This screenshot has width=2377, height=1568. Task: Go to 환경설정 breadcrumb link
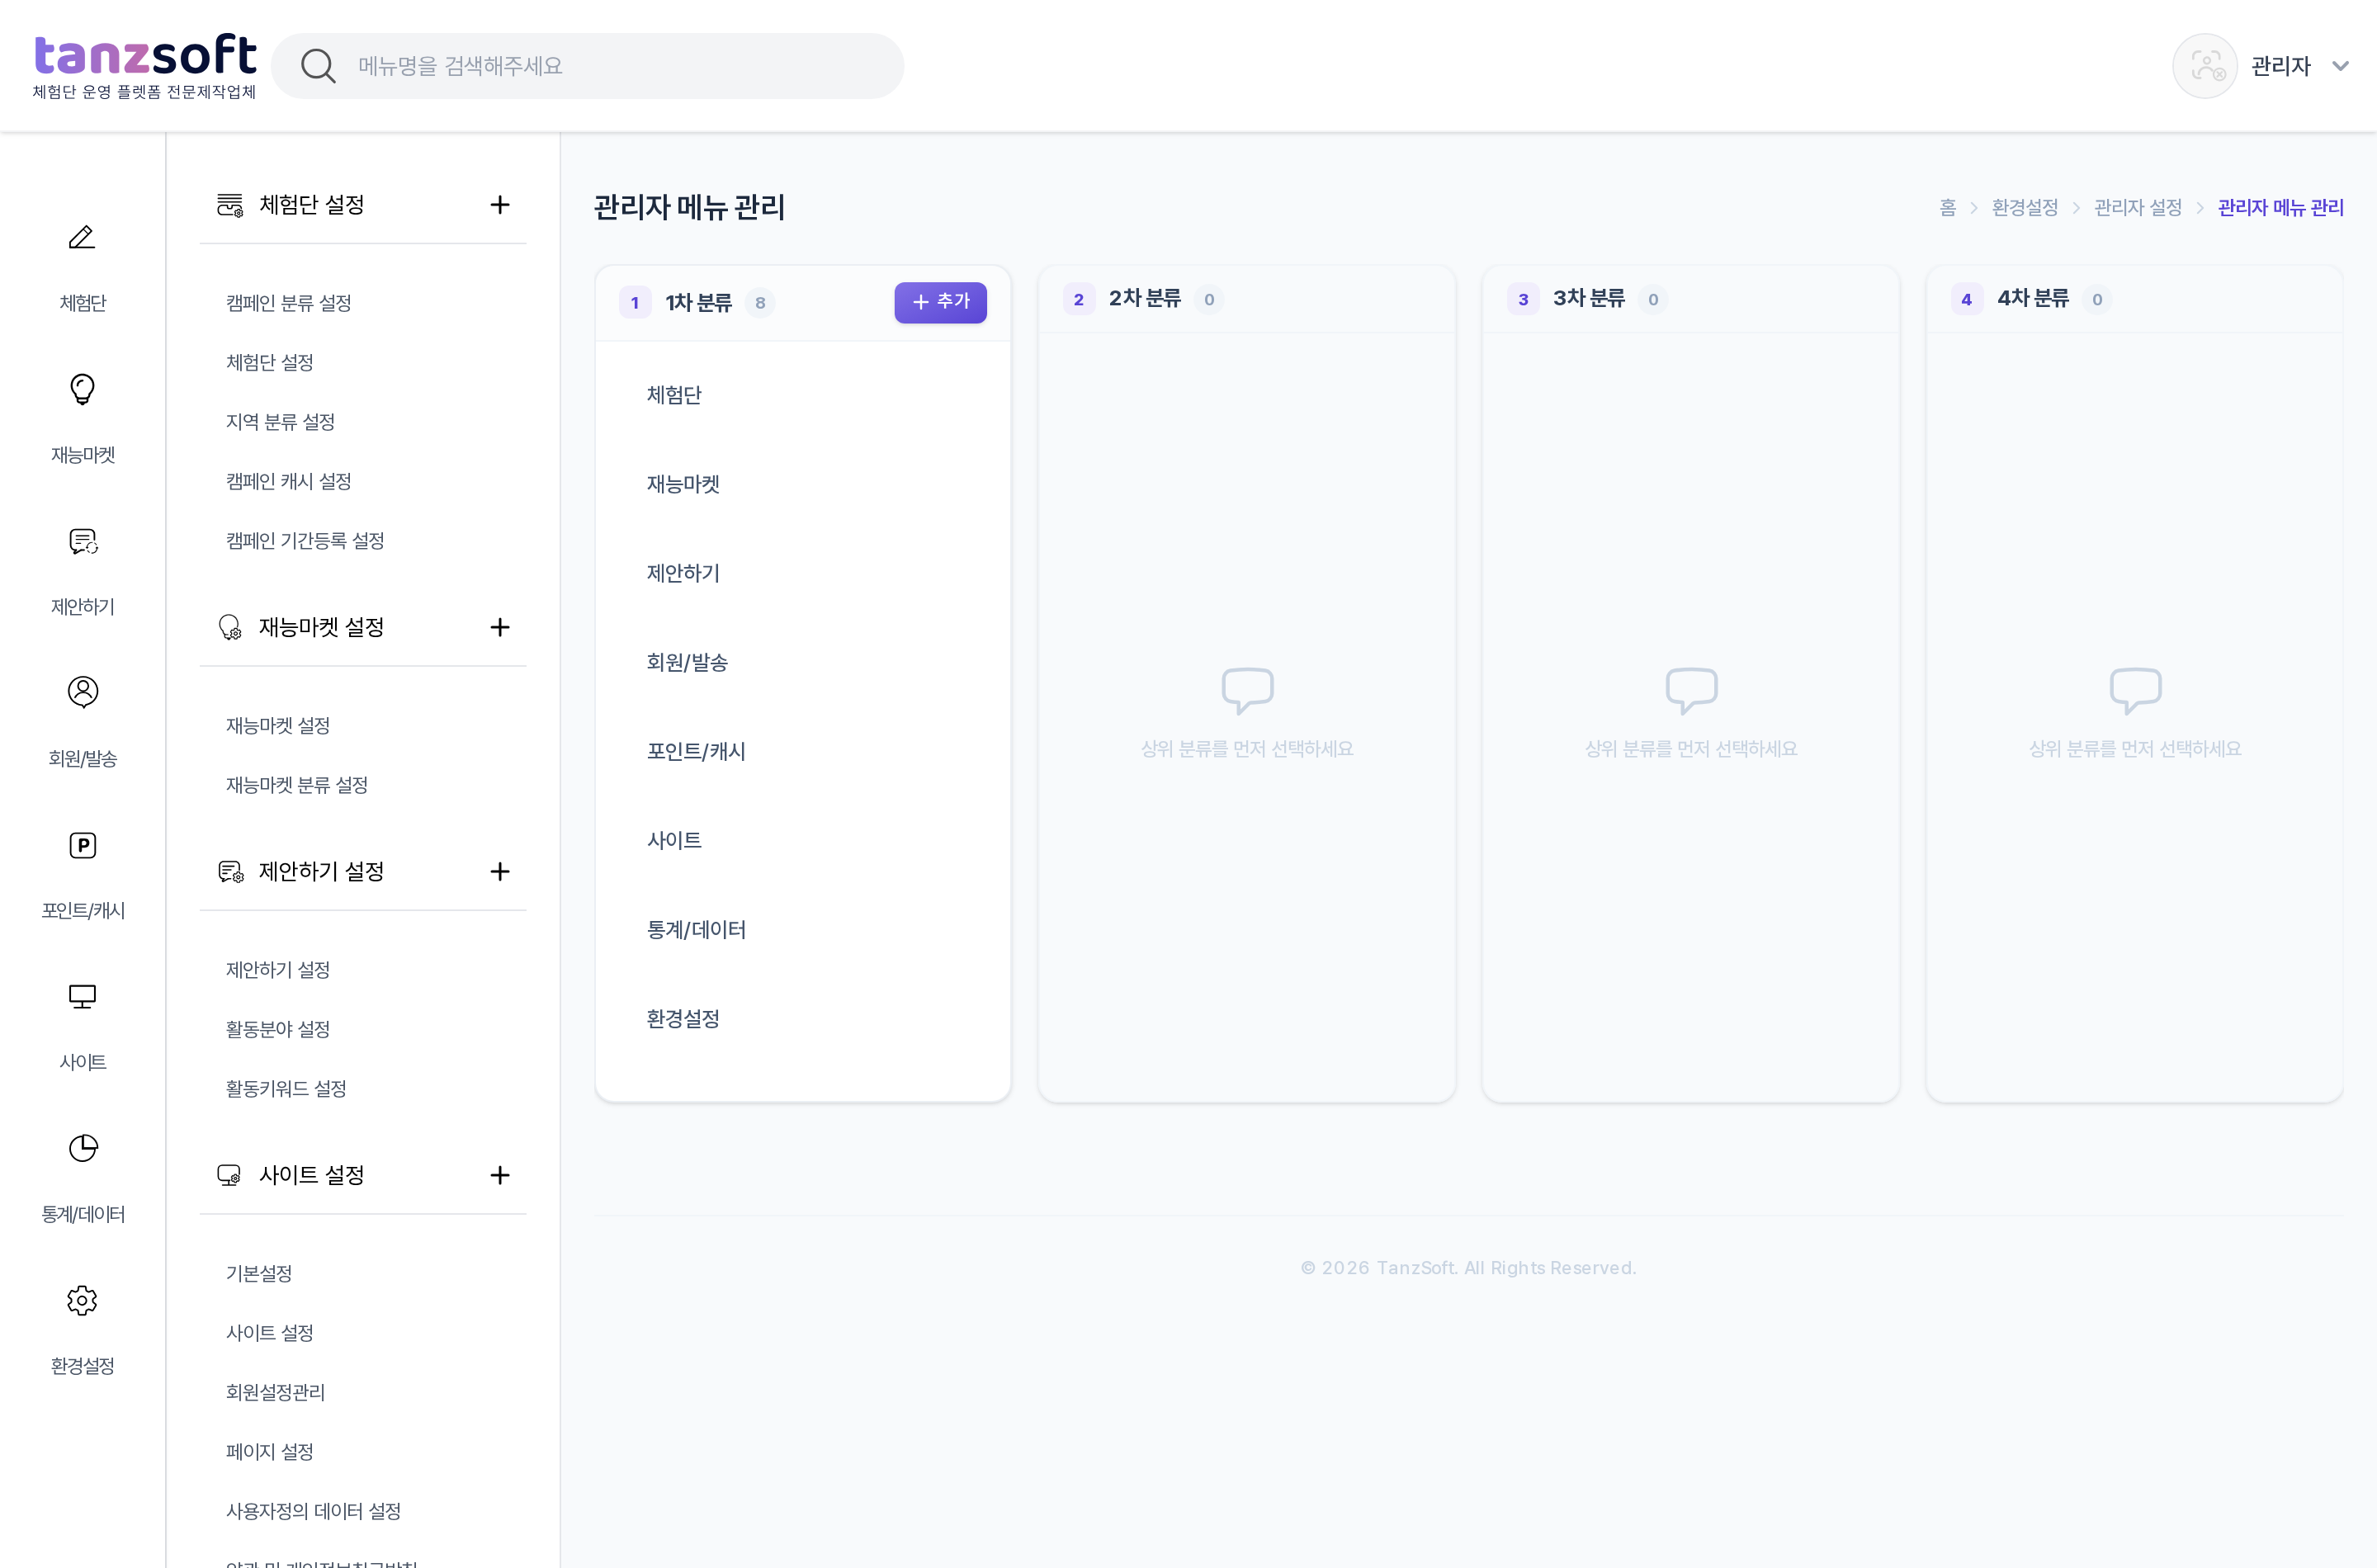2024,207
